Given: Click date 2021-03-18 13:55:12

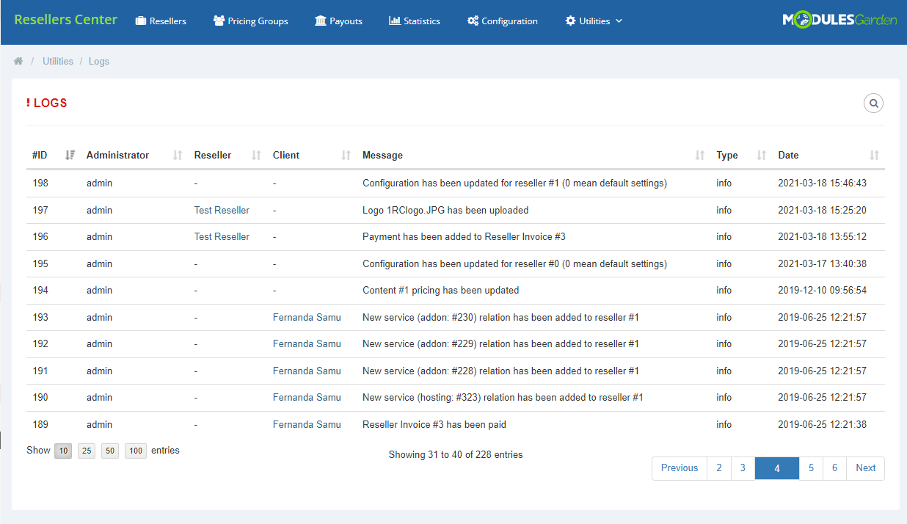Looking at the screenshot, I should click(822, 236).
